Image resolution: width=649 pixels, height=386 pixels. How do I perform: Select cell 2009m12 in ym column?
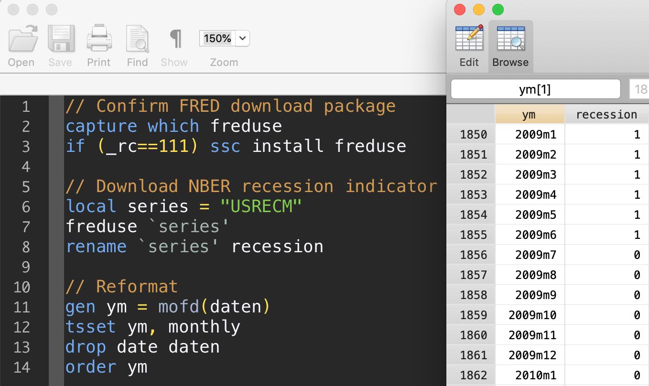click(530, 355)
